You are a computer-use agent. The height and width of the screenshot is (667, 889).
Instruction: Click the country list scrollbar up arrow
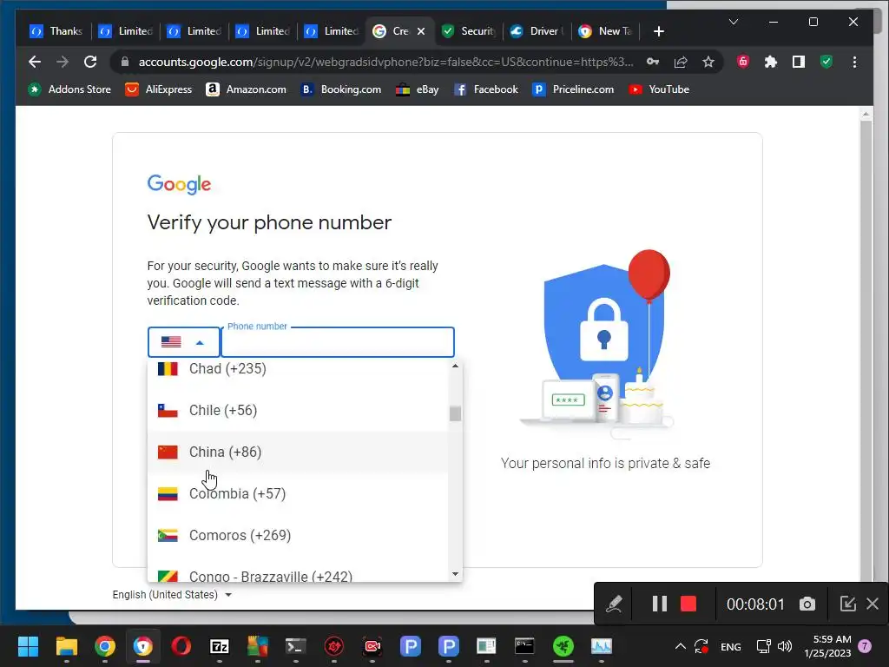(455, 367)
